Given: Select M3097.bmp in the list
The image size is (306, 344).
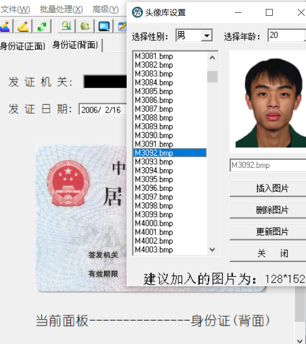Looking at the screenshot, I should [170, 197].
